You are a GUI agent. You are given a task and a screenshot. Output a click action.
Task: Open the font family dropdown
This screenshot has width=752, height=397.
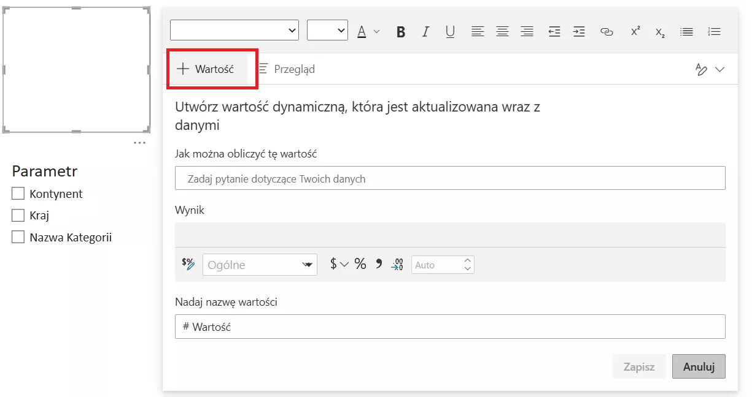click(x=235, y=30)
